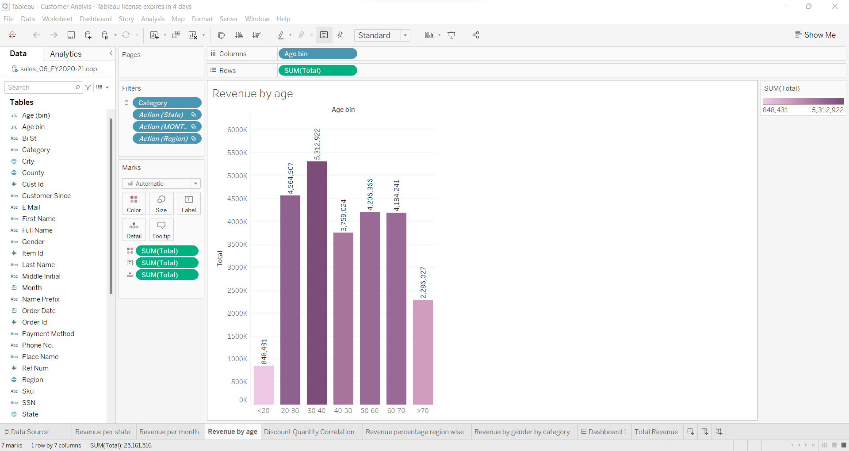Open Presentation Mode
The width and height of the screenshot is (849, 451).
pyautogui.click(x=451, y=35)
